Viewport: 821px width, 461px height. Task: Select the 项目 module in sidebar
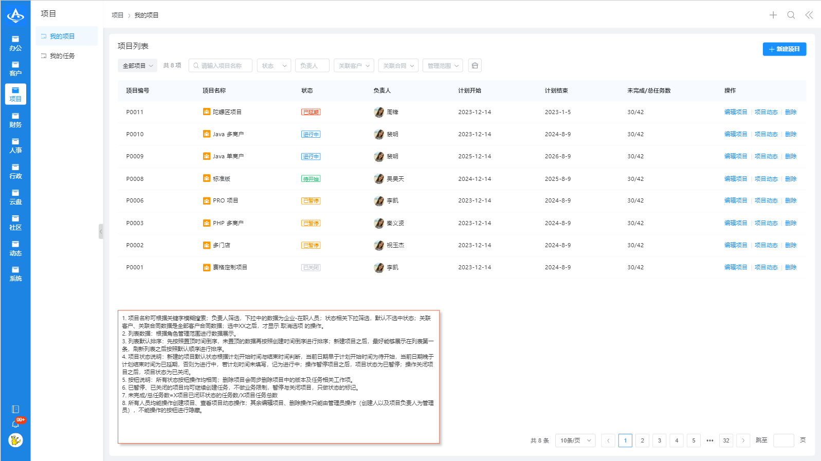point(15,95)
